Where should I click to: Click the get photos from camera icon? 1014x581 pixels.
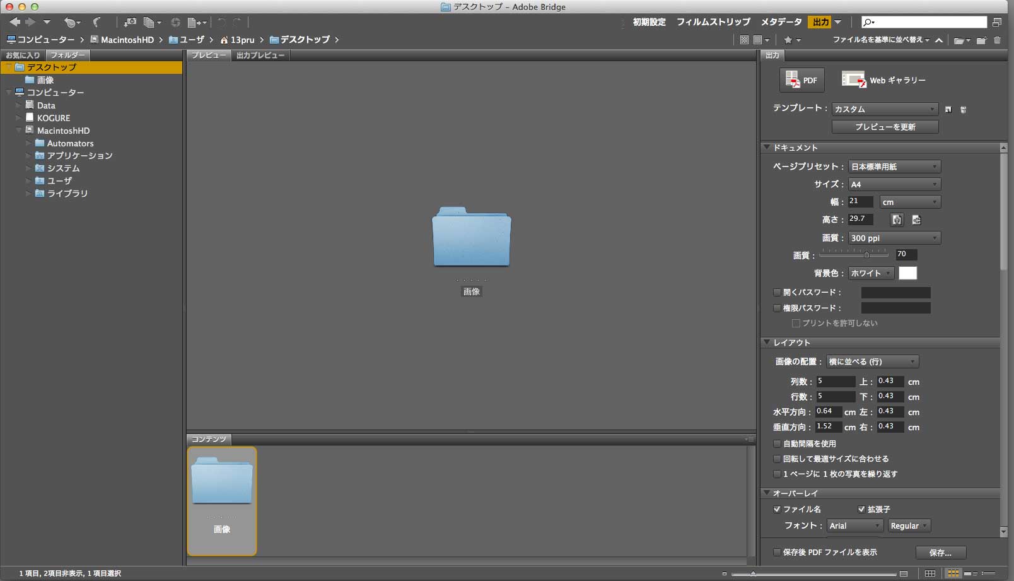coord(130,22)
